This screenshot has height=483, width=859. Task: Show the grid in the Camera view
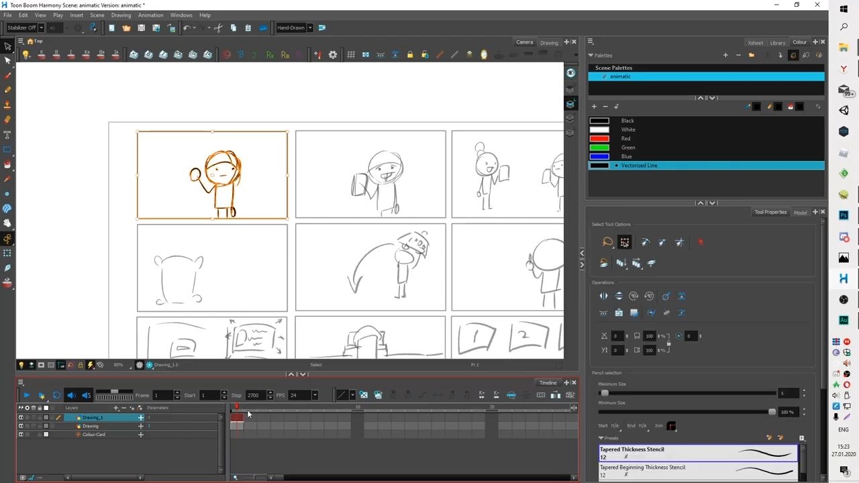[x=351, y=54]
